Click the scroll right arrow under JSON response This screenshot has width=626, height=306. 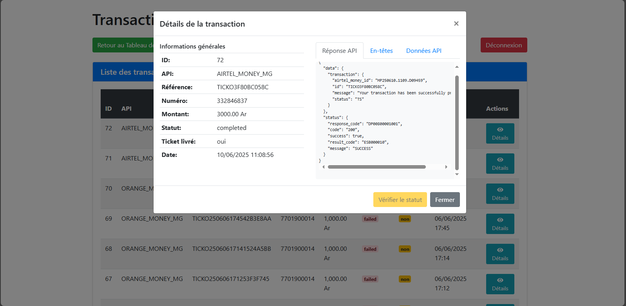tap(446, 167)
